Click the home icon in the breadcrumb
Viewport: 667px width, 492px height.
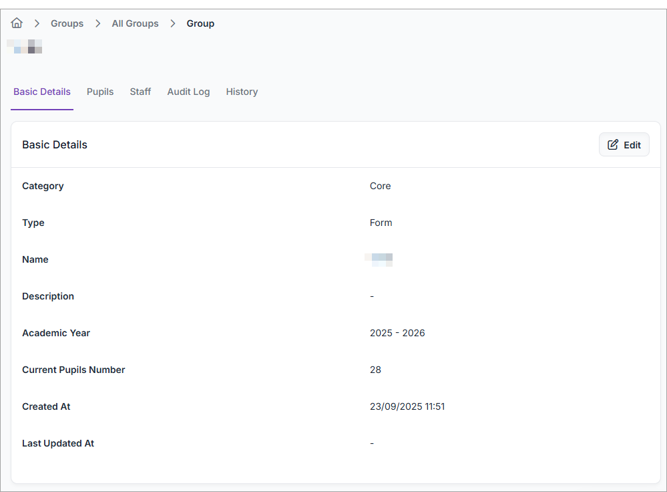17,23
